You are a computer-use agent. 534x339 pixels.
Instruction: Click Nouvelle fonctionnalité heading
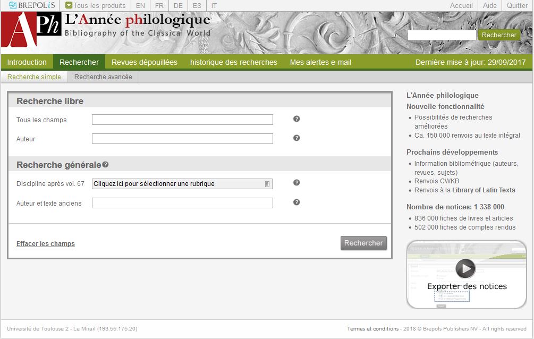tap(445, 107)
